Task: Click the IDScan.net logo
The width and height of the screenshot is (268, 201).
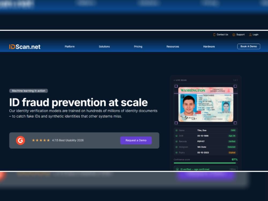Action: pos(25,47)
